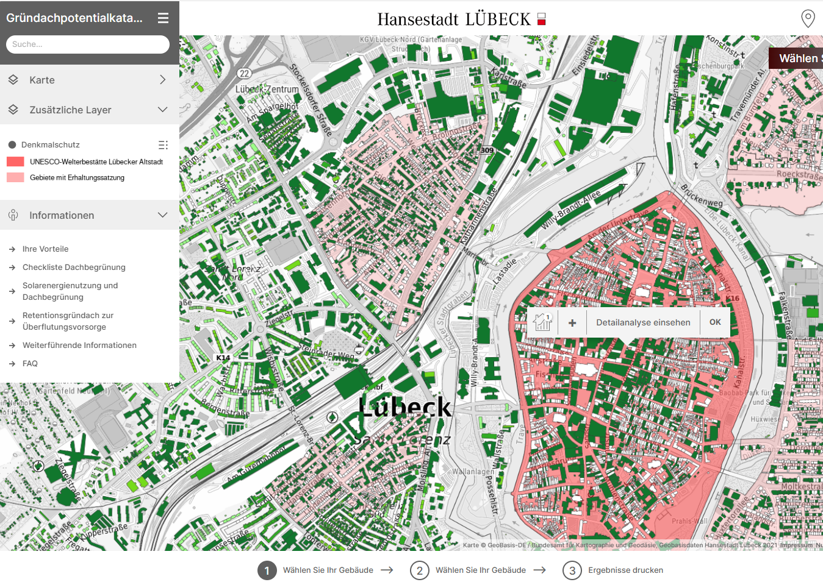Open the hamburger menu in sidebar header

click(163, 18)
